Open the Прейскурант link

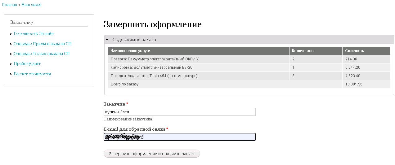pyautogui.click(x=27, y=64)
